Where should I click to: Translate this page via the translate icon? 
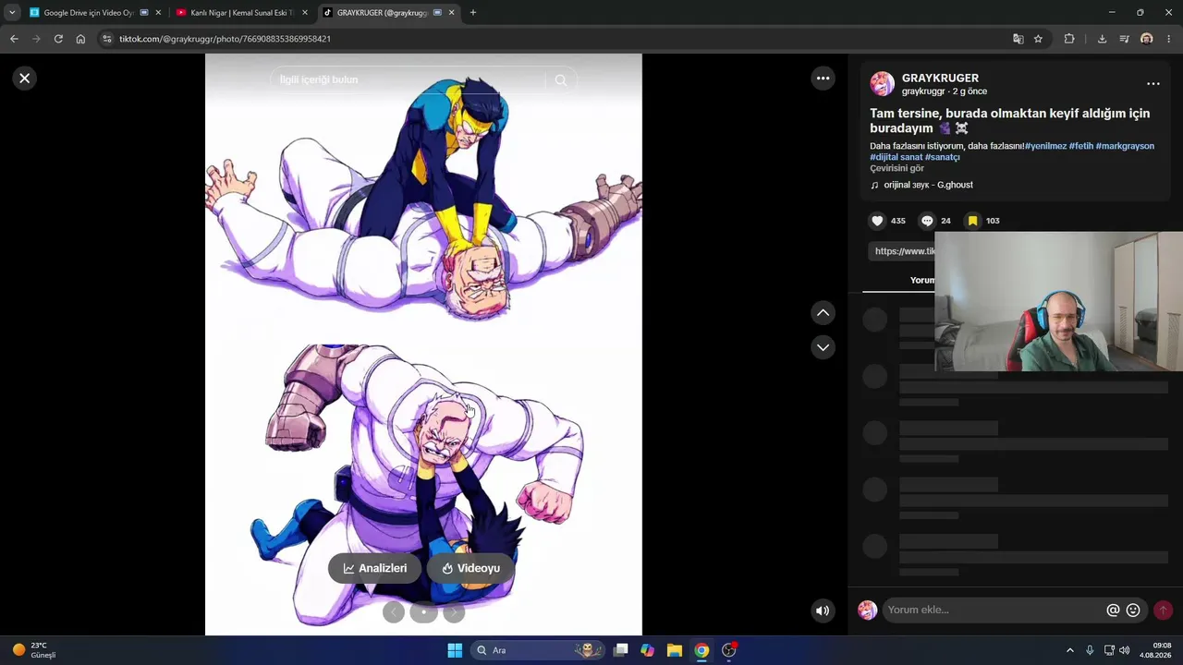[1018, 39]
